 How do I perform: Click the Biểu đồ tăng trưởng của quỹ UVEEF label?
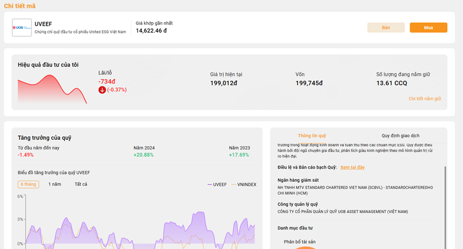(x=54, y=173)
